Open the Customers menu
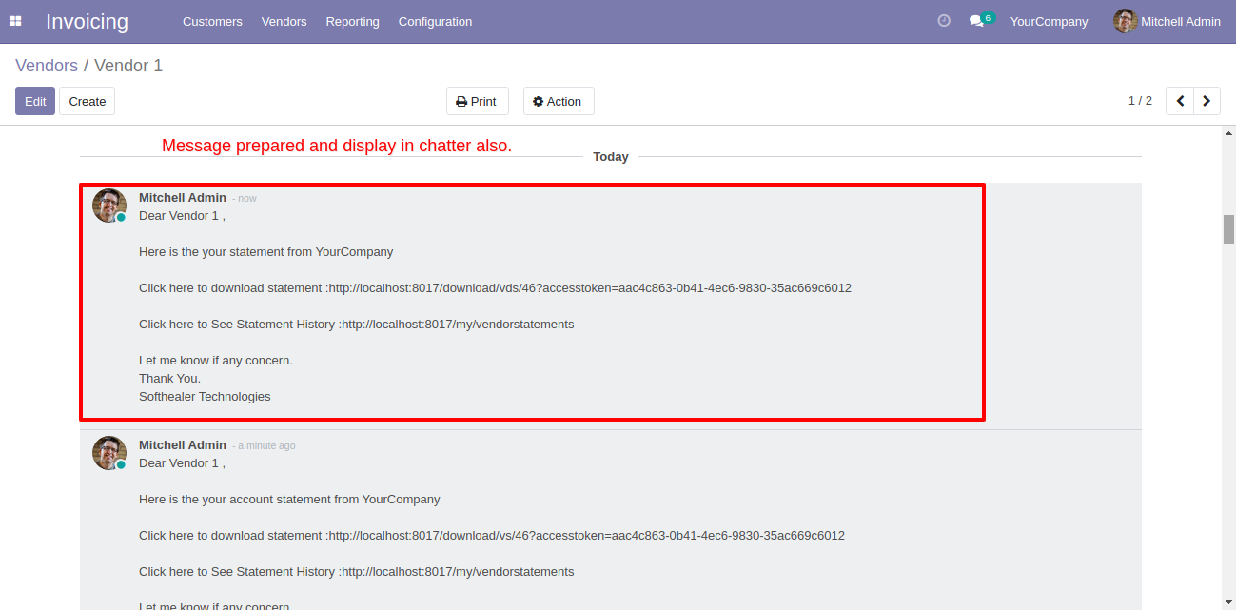The height and width of the screenshot is (610, 1236). (x=212, y=21)
